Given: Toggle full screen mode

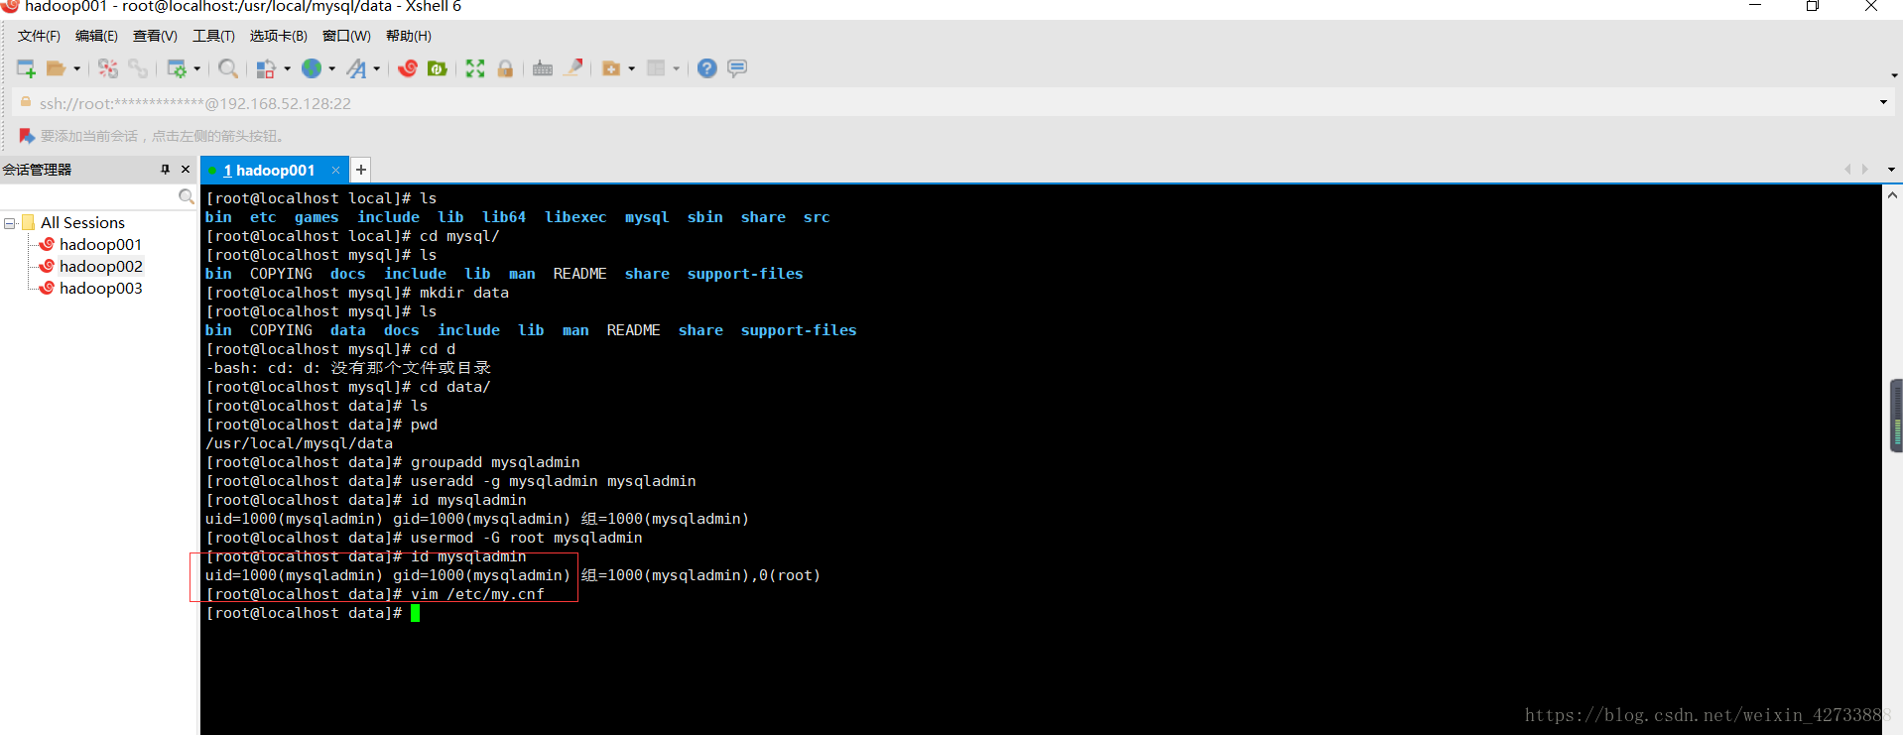Looking at the screenshot, I should tap(475, 68).
